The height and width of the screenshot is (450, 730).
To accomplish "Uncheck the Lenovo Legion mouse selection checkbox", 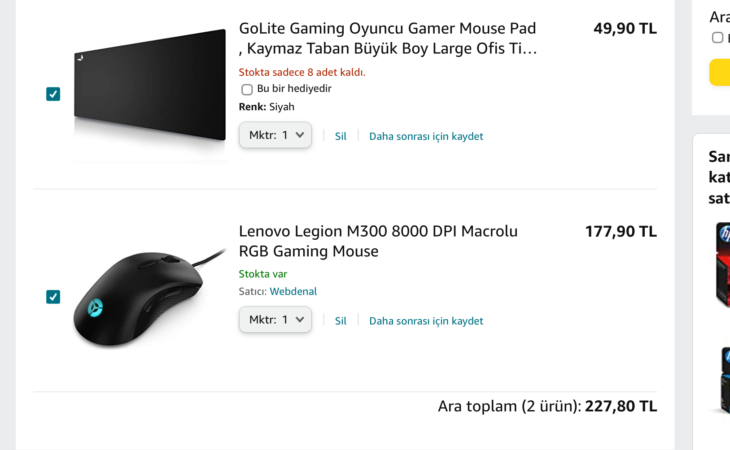I will click(x=53, y=297).
